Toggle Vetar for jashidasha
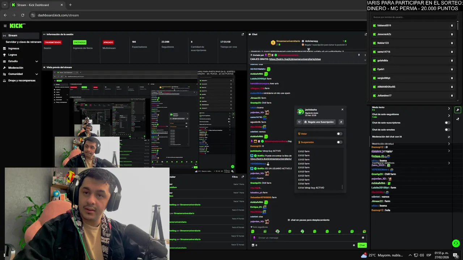 [x=339, y=134]
